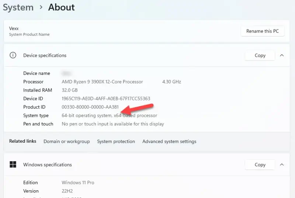The height and width of the screenshot is (198, 295).
Task: Click the Device specifications heading
Action: click(45, 55)
